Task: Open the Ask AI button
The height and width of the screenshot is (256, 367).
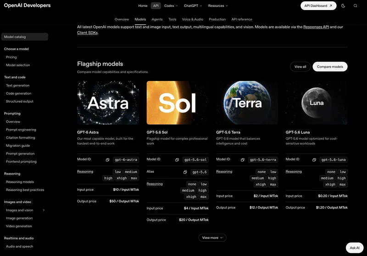Action: (x=355, y=248)
